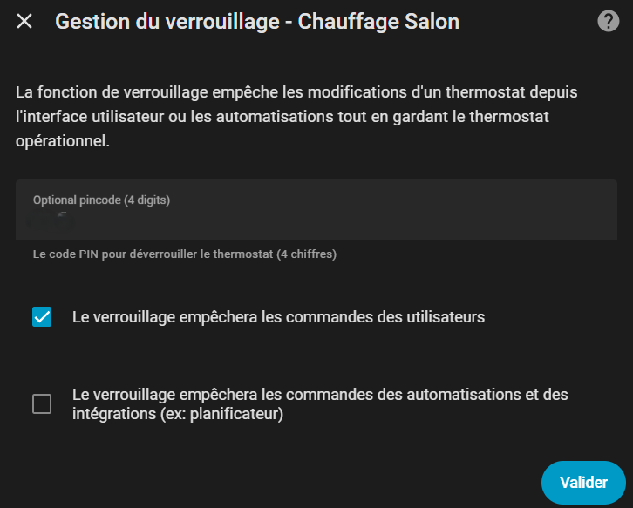Image resolution: width=633 pixels, height=508 pixels.
Task: Click the automations et intégrations option label
Action: 320,404
